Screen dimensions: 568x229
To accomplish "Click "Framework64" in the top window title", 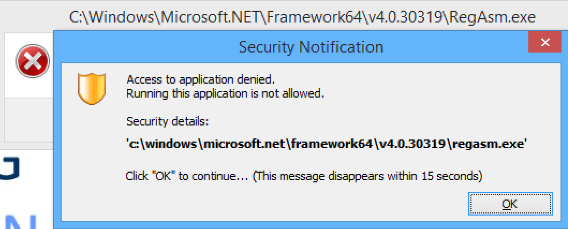I will [x=315, y=17].
